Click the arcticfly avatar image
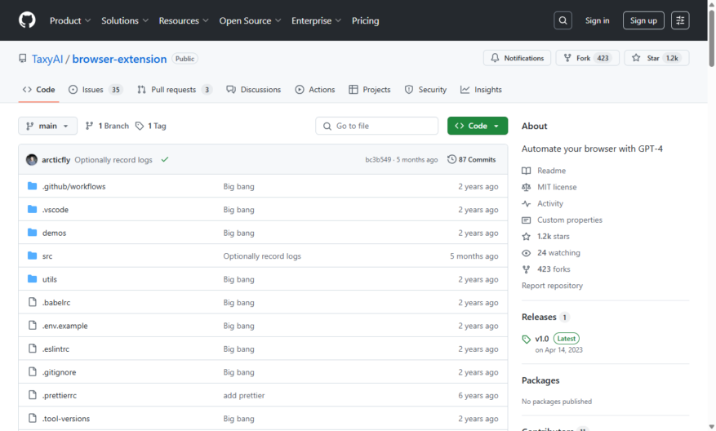 coord(32,160)
